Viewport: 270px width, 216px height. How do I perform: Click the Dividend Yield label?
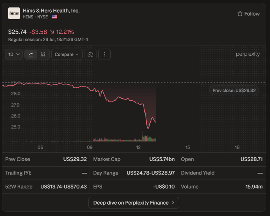coord(198,173)
